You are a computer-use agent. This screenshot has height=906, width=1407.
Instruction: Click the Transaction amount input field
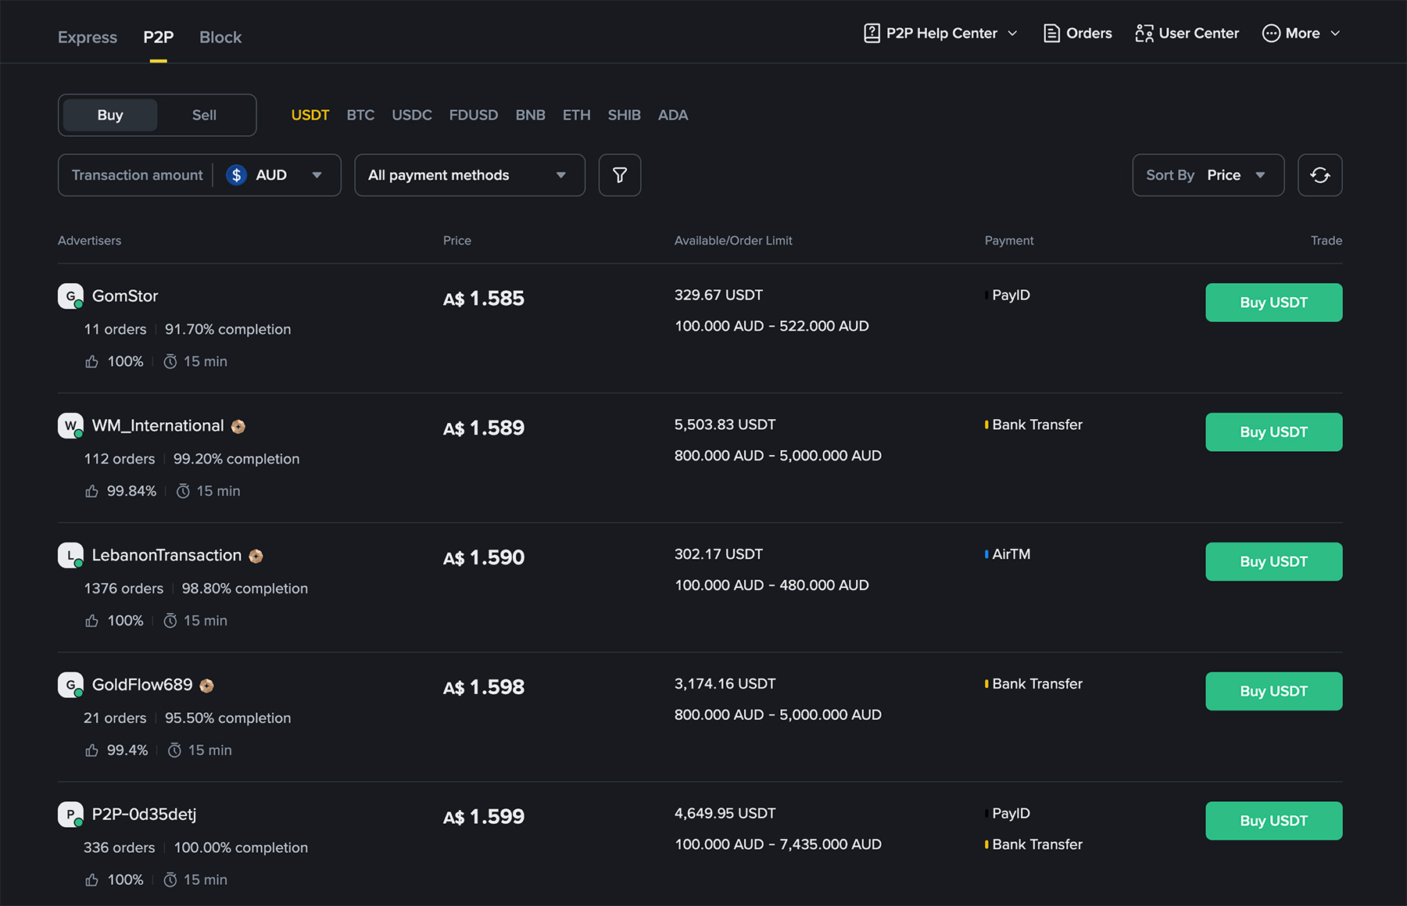(x=137, y=175)
